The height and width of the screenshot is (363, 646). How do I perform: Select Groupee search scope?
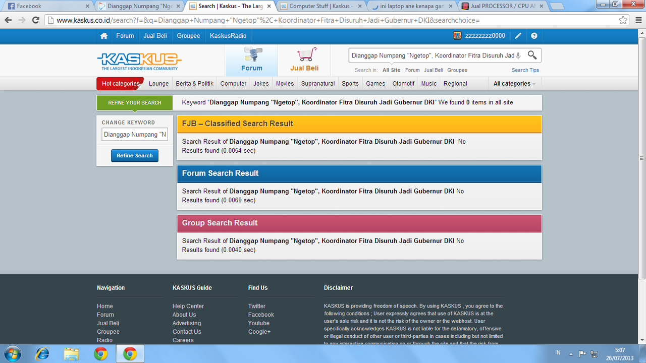(x=457, y=70)
